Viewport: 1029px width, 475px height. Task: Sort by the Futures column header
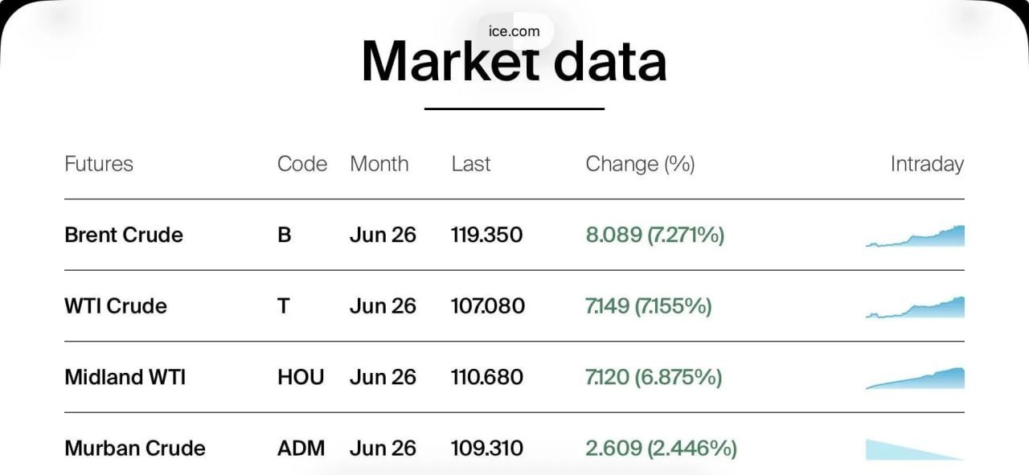point(99,164)
